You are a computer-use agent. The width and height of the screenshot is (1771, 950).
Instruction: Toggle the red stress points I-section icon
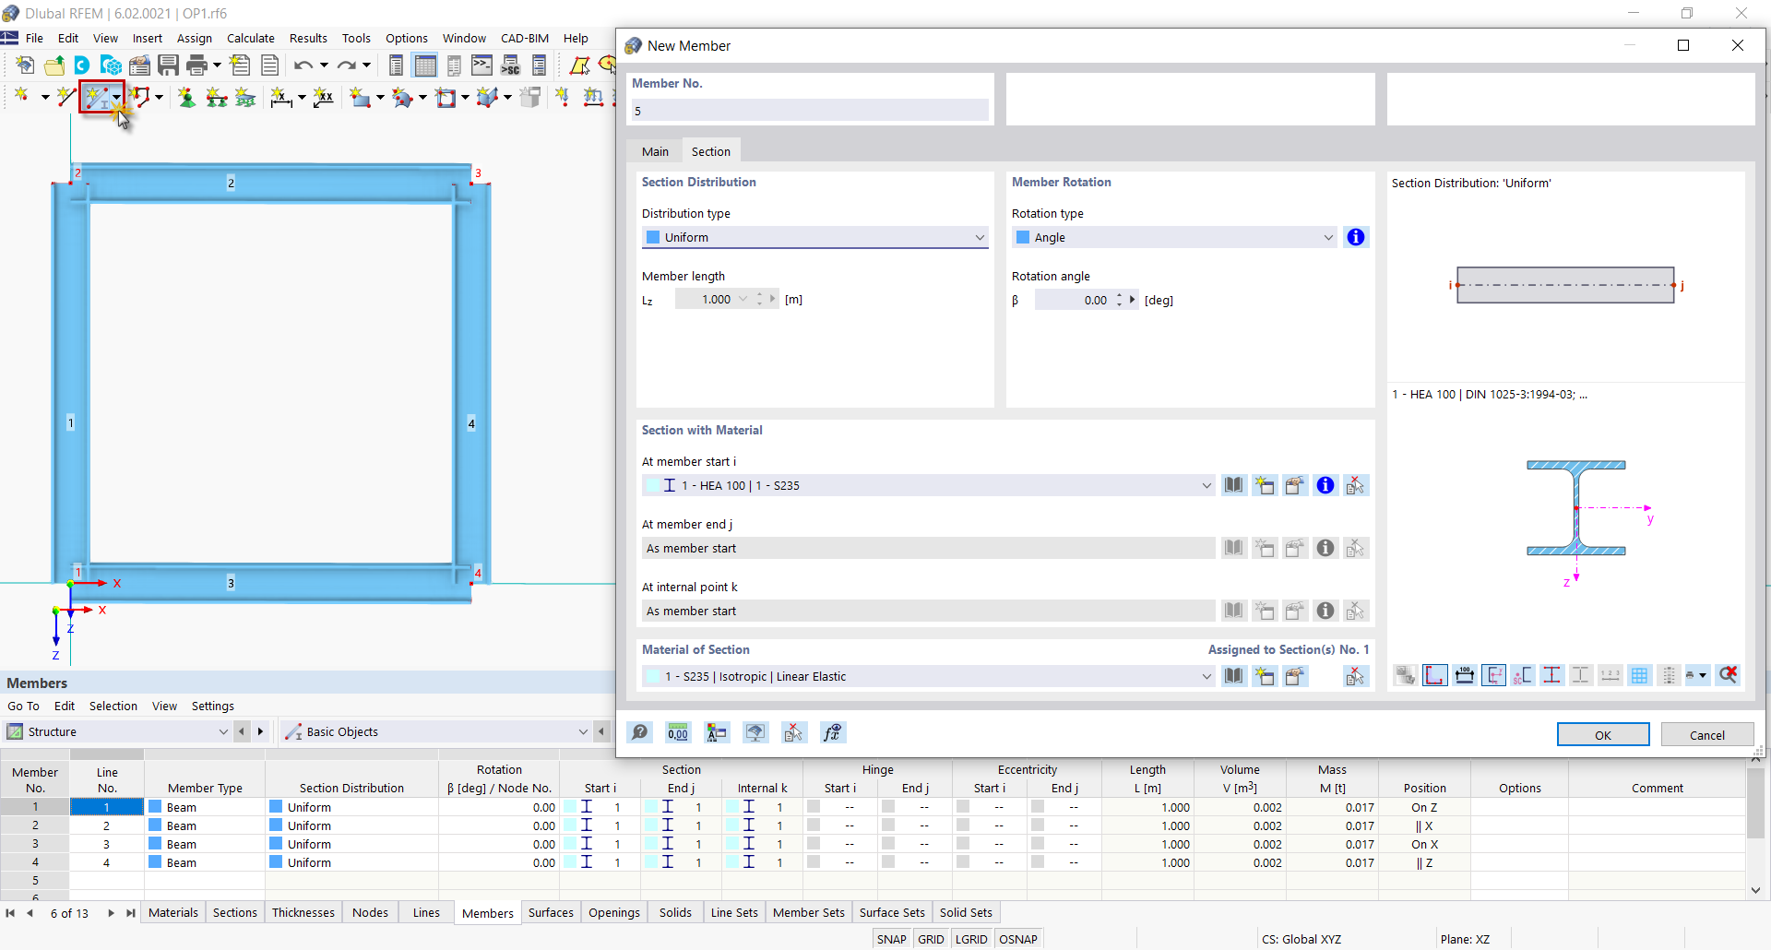[x=1552, y=675]
